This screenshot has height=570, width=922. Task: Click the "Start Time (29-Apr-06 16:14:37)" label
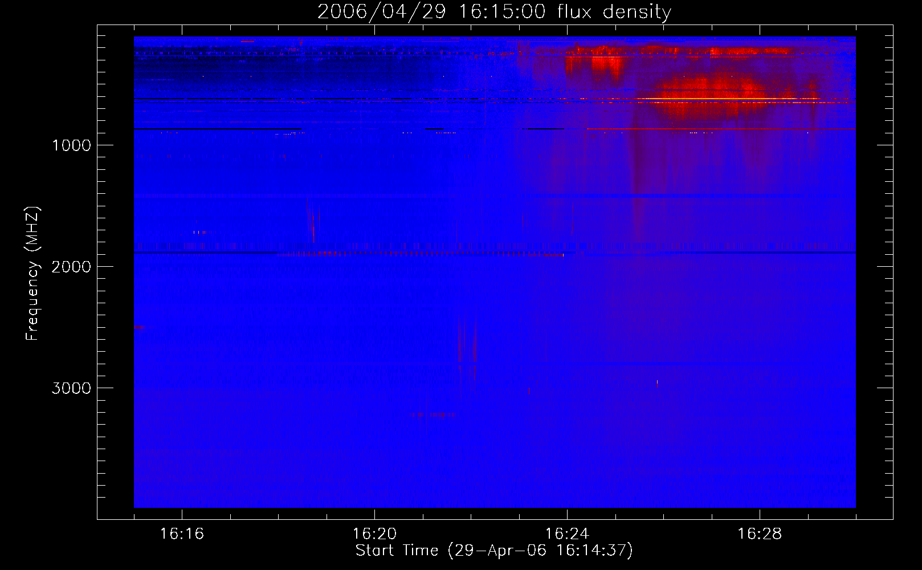(494, 551)
